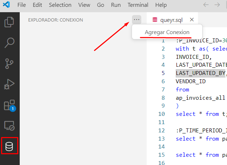Click the database icon on the queyr.sql tab
Screen dimensions: 227x165
[x=155, y=20]
